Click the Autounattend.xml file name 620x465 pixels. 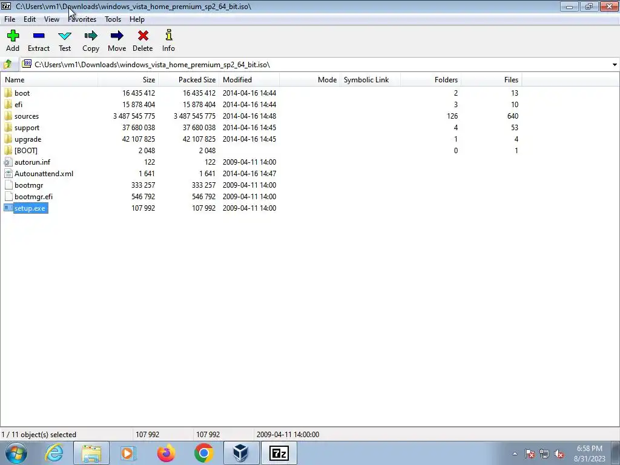[44, 174]
